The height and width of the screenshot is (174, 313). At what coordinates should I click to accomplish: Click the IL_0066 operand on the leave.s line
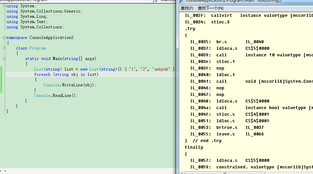[255, 134]
